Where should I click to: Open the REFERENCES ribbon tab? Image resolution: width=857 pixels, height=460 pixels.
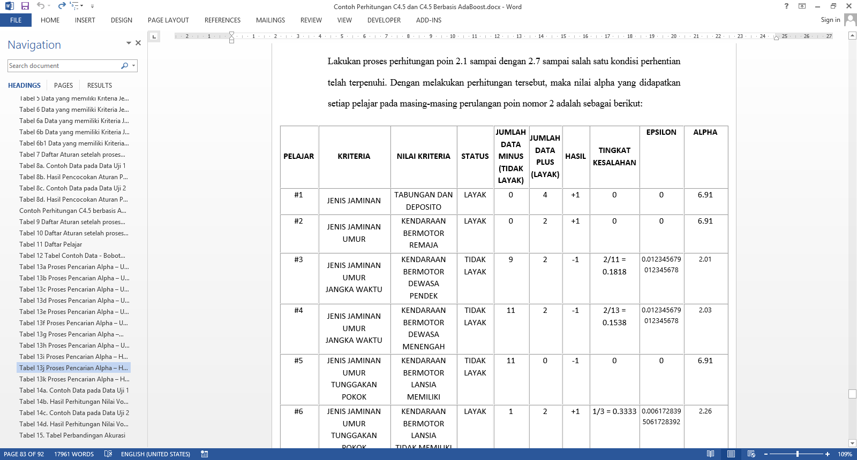pos(222,20)
